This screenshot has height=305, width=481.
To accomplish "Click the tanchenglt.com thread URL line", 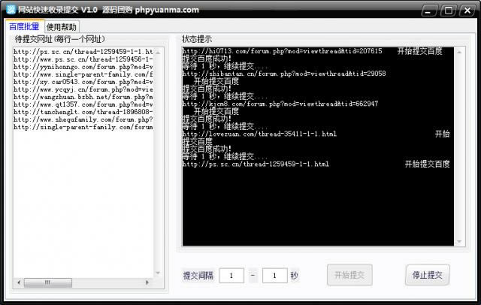I will click(83, 112).
